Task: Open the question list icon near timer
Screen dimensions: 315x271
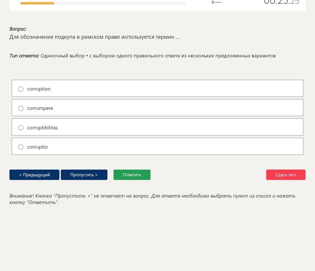Action: 216,2
